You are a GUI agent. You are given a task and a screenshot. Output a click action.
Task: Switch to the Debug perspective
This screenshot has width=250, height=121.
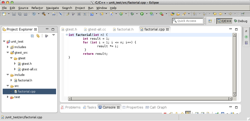(241, 21)
